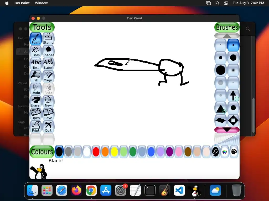Click the Finder window search icon
269x201 pixels.
[248, 29]
